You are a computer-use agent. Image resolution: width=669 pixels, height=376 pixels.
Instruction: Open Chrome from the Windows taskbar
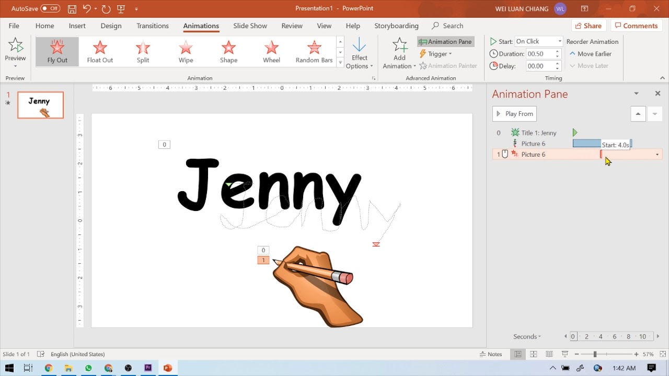[x=49, y=368]
